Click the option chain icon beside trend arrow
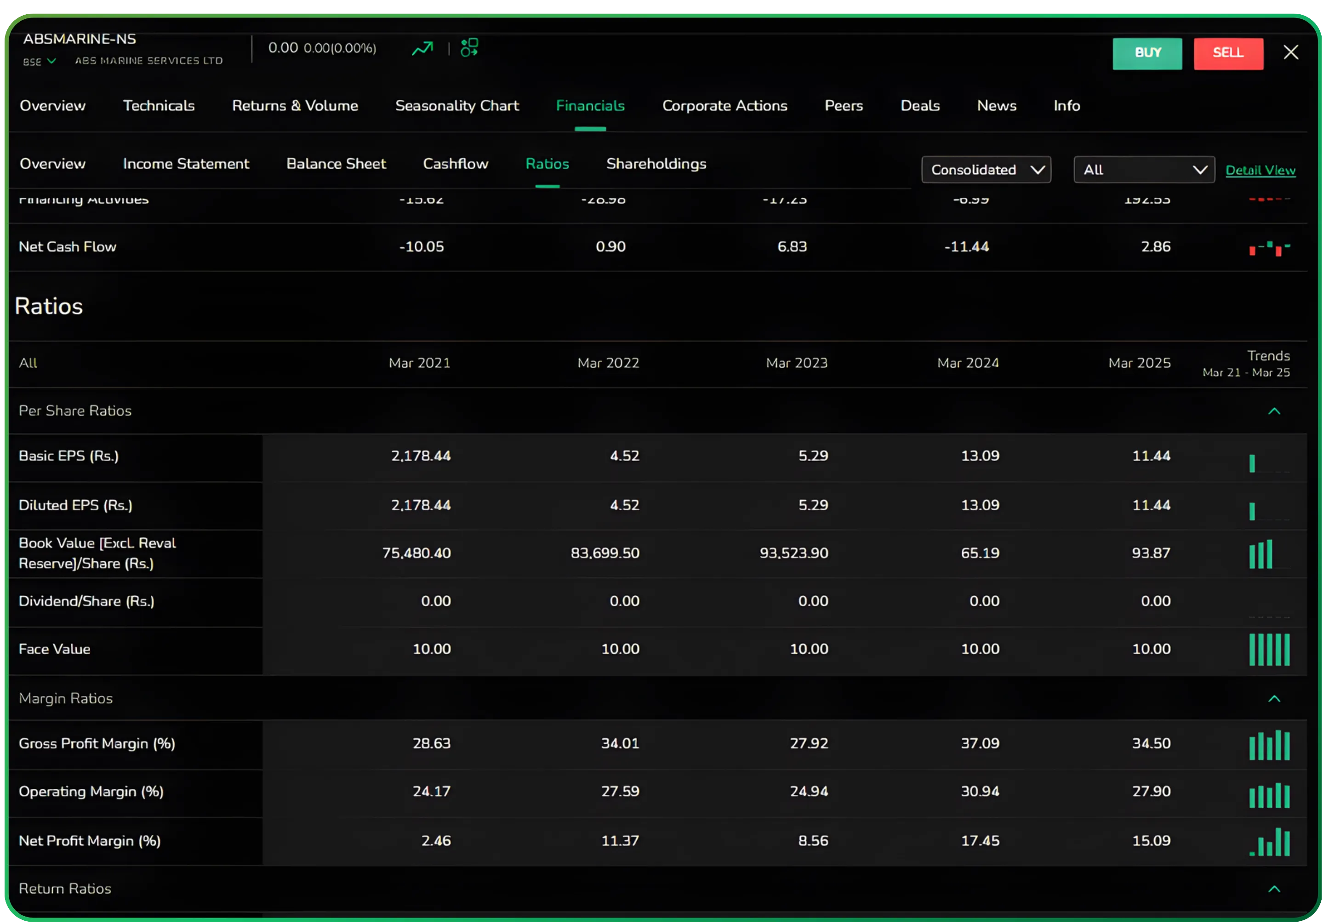 pos(470,47)
